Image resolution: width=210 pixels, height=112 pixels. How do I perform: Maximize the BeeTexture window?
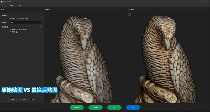[x=205, y=2]
